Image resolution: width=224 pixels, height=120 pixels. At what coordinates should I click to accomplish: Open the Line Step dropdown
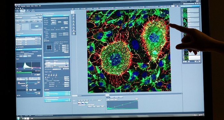tap(53, 24)
